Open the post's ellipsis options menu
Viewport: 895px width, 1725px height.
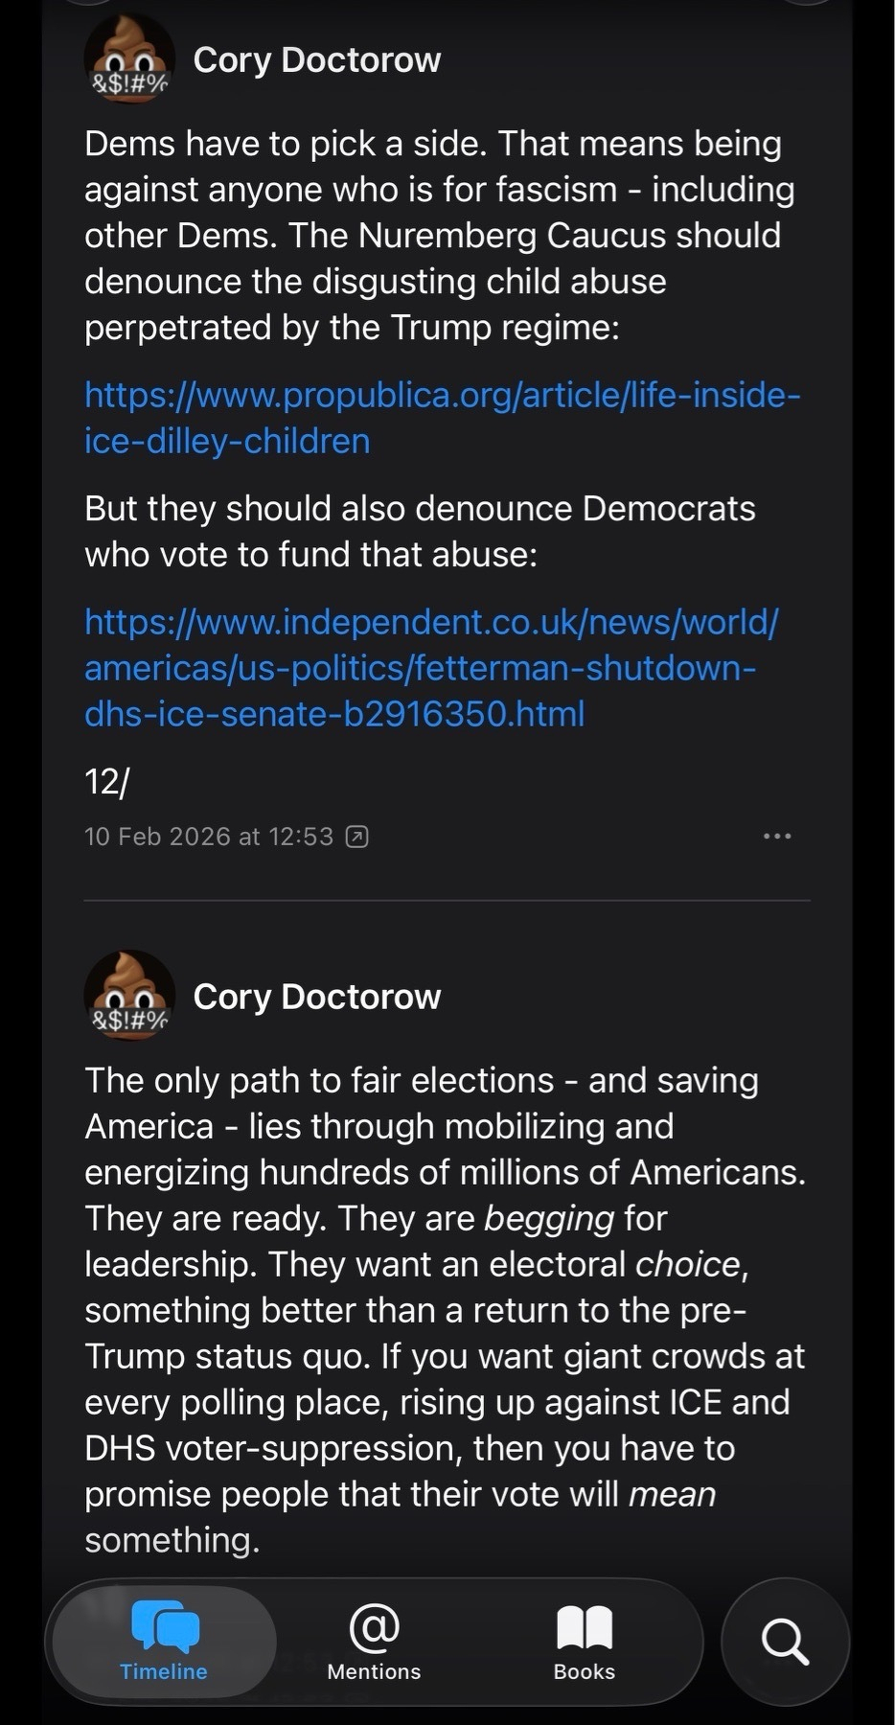click(777, 836)
